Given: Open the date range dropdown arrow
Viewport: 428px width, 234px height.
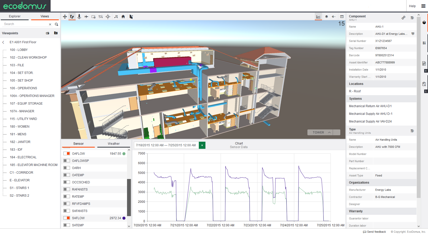Looking at the screenshot, I should point(202,145).
